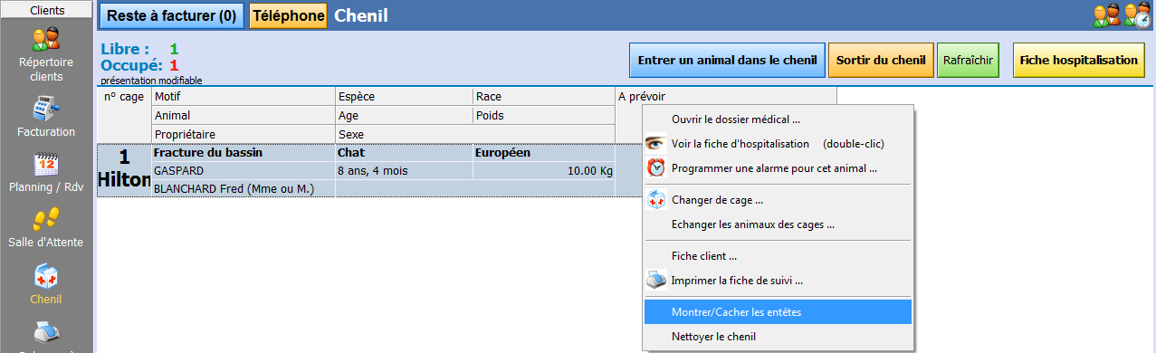
Task: Choose Programmer une alarme pour cet animal
Action: (x=779, y=168)
